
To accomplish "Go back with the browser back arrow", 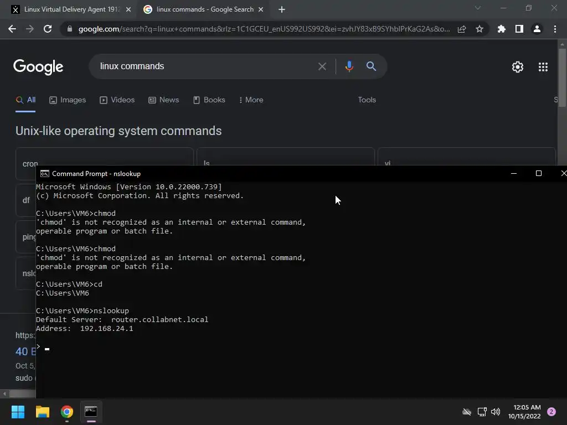I will [12, 29].
